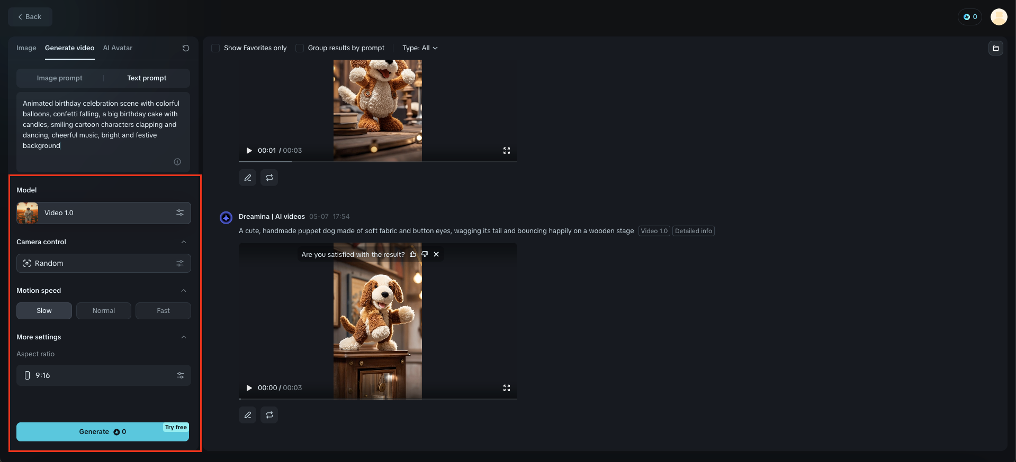
Task: Play the bottom puppet dog video
Action: pyautogui.click(x=249, y=388)
